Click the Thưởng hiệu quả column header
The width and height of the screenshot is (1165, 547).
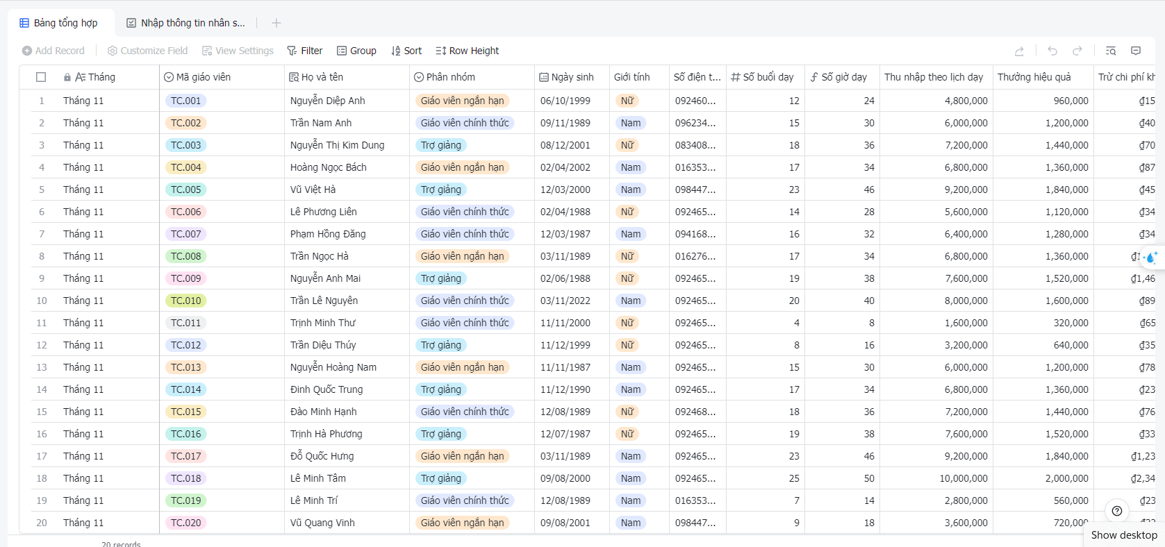coord(1042,77)
